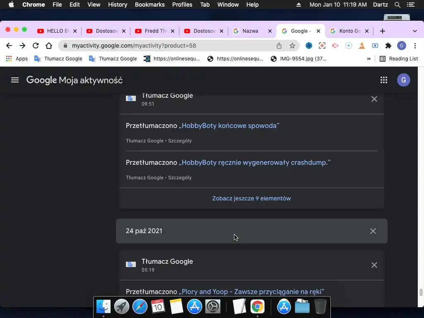Open Chrome History menu
Screen dimensions: 424x318
pos(118,5)
